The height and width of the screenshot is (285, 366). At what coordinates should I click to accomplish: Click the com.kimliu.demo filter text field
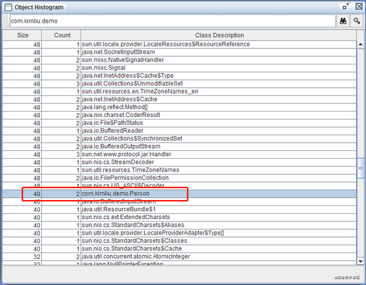point(173,21)
